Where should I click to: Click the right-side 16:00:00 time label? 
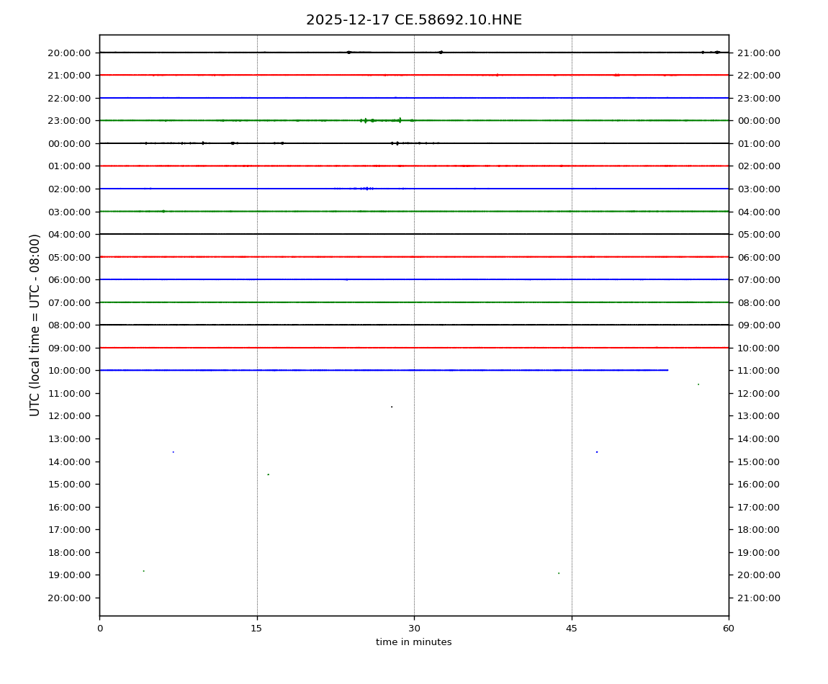tap(759, 485)
